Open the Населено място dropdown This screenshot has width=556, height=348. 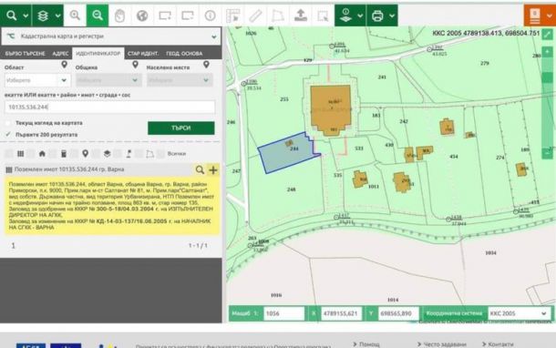pos(180,80)
